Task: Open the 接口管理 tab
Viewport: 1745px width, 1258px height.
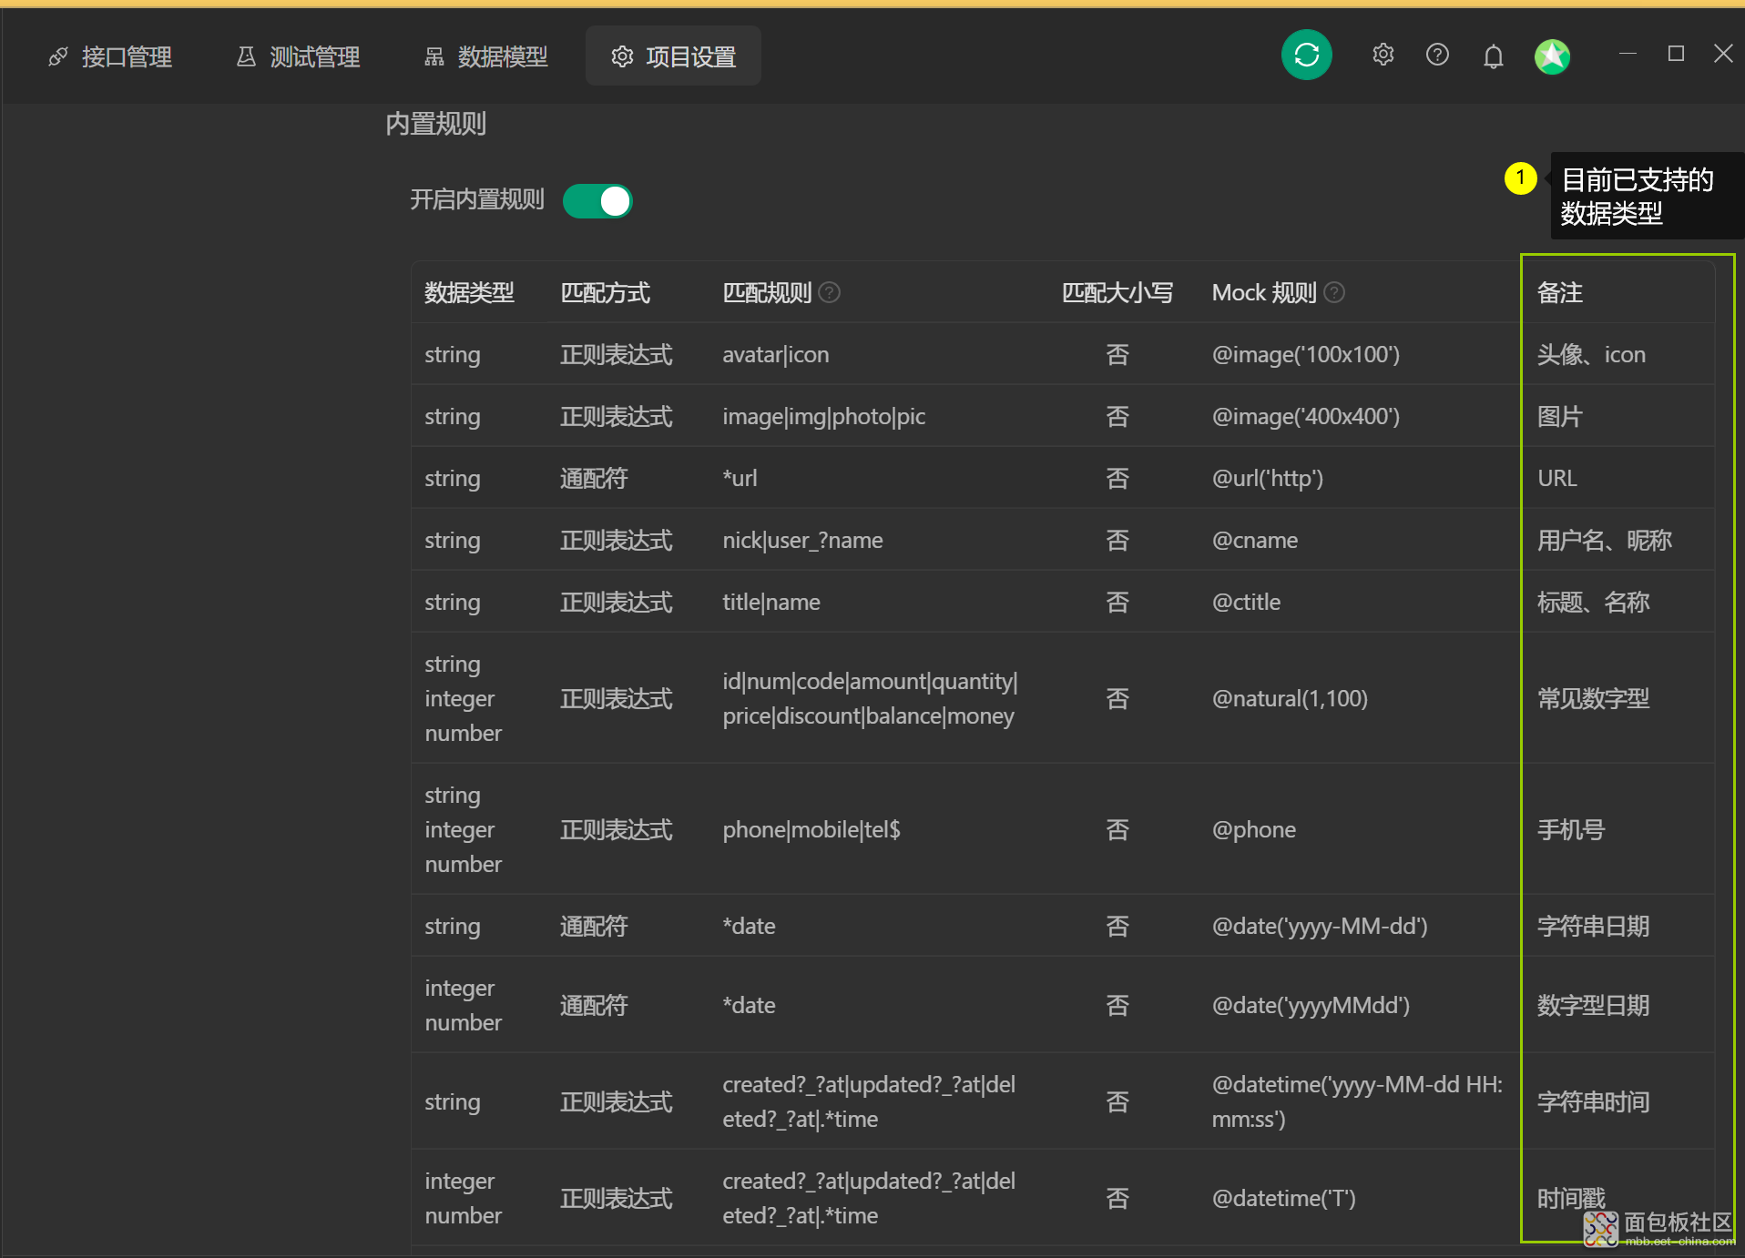Action: tap(110, 56)
